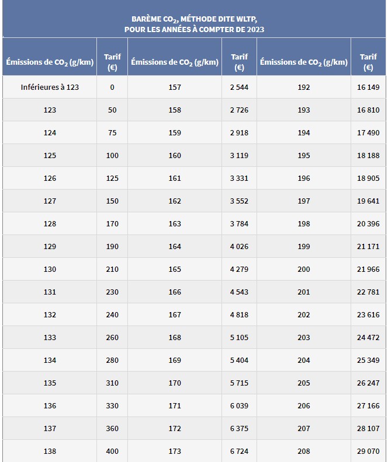Click the emissions cell with 129
The image size is (388, 462).
[x=50, y=246]
